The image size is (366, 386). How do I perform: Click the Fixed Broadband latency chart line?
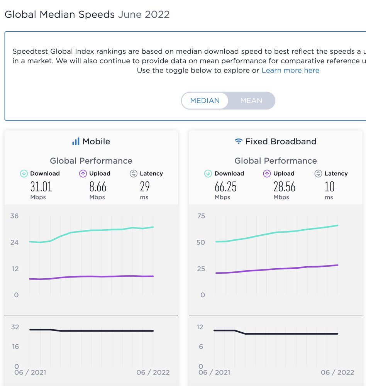(x=286, y=334)
